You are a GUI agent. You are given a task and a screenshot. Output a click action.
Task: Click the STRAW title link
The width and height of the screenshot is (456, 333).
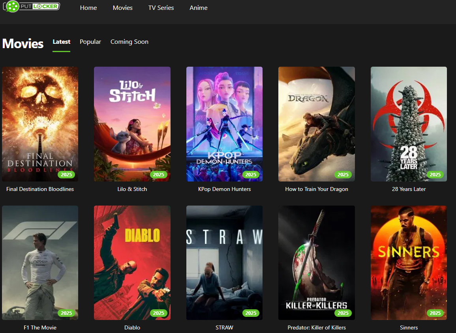click(x=225, y=327)
